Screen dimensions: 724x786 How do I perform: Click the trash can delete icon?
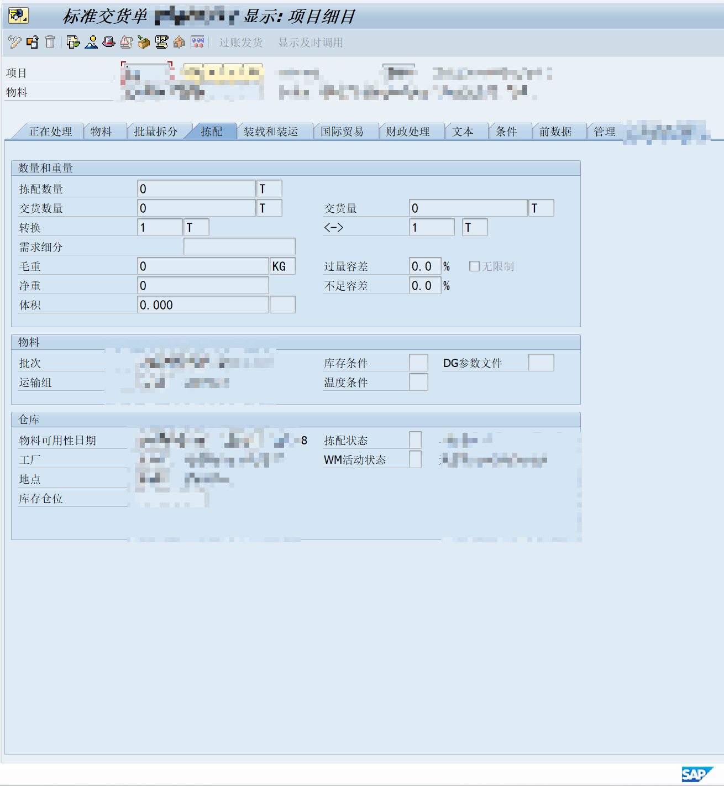click(x=50, y=42)
